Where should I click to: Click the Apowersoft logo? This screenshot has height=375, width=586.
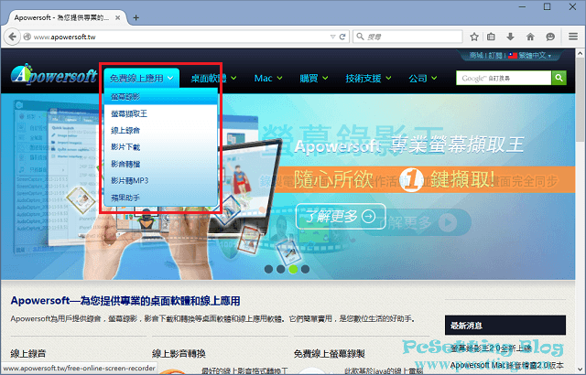[x=54, y=74]
